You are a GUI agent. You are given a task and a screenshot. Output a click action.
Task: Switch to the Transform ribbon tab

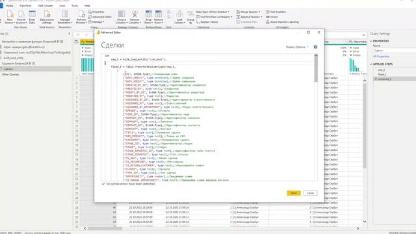point(25,6)
